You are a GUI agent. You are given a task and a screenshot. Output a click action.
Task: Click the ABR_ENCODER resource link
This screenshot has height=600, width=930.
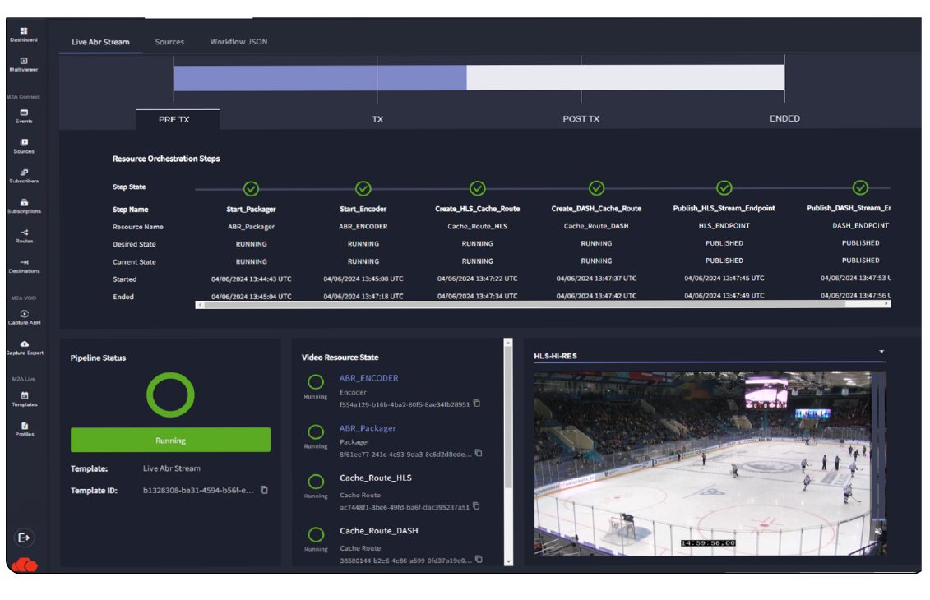[x=368, y=378]
